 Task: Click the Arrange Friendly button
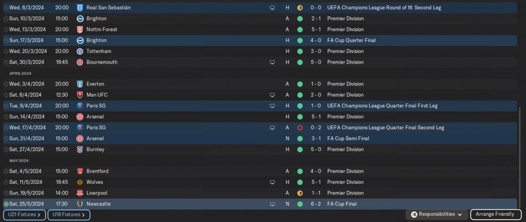click(495, 215)
